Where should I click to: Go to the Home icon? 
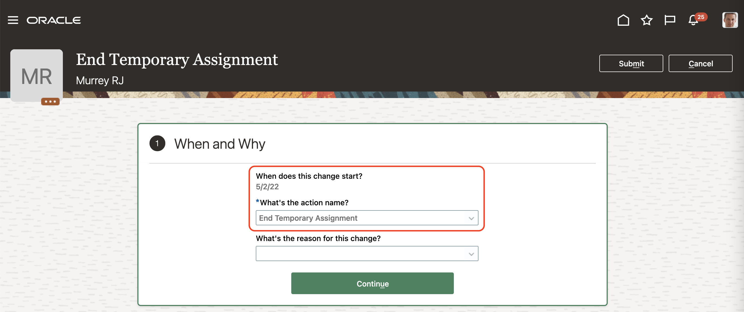[x=623, y=20]
